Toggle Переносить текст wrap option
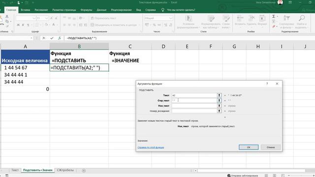The height and width of the screenshot is (177, 315). tap(103, 18)
